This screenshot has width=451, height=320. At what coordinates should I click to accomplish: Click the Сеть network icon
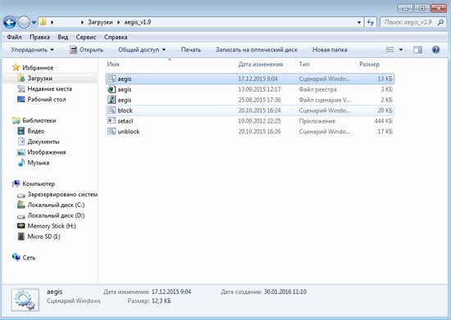coord(16,258)
